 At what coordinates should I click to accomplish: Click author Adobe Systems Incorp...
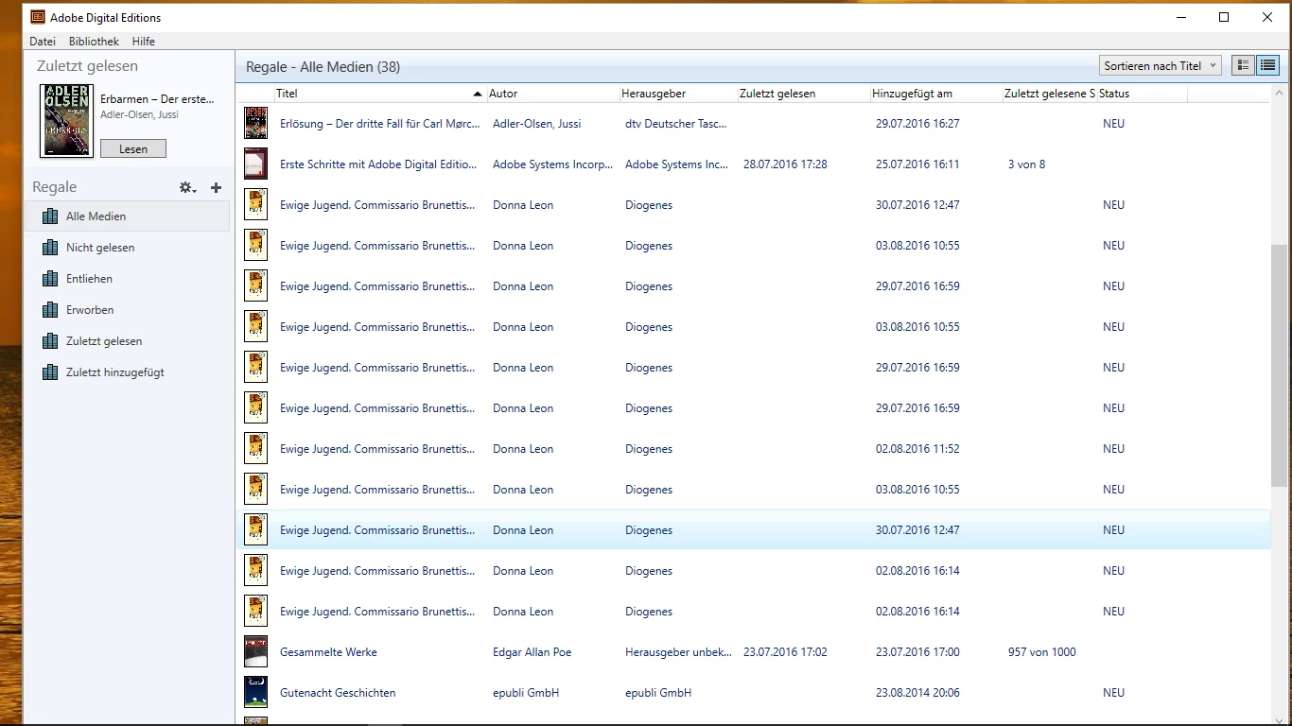coord(552,164)
